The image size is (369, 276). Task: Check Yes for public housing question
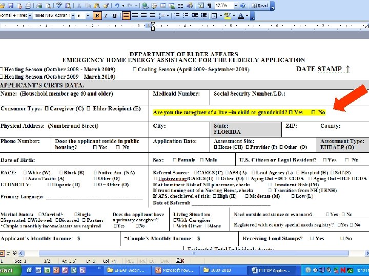tap(95, 147)
